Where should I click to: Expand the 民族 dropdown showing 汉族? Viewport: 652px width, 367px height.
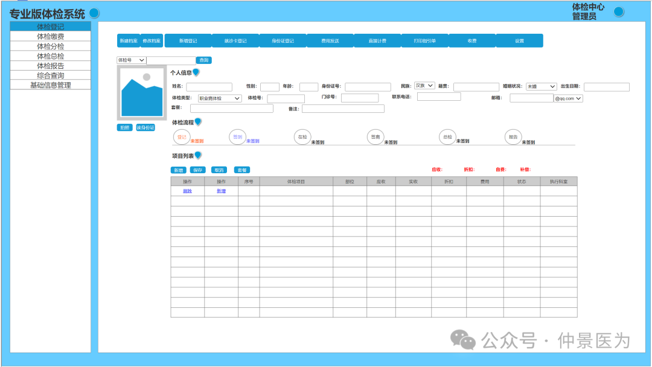click(424, 86)
